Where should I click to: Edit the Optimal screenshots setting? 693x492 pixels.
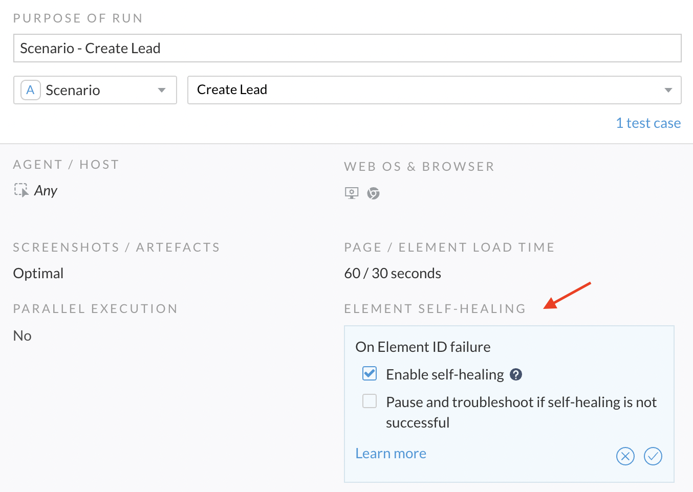click(x=38, y=273)
